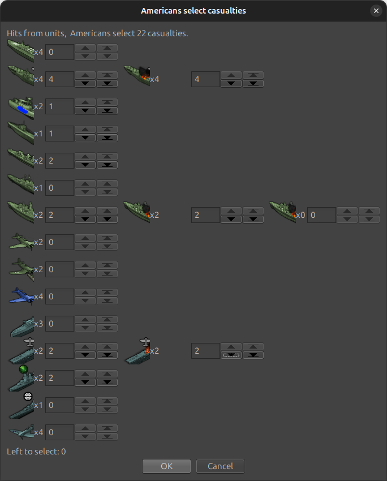The width and height of the screenshot is (387, 481).
Task: Click the count field for the star-marked green plane
Action: [x=60, y=269]
